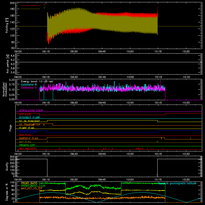Select the PARTICLE_FLAG label
Image resolution: width=205 pixels, height=205 pixels.
point(29,138)
